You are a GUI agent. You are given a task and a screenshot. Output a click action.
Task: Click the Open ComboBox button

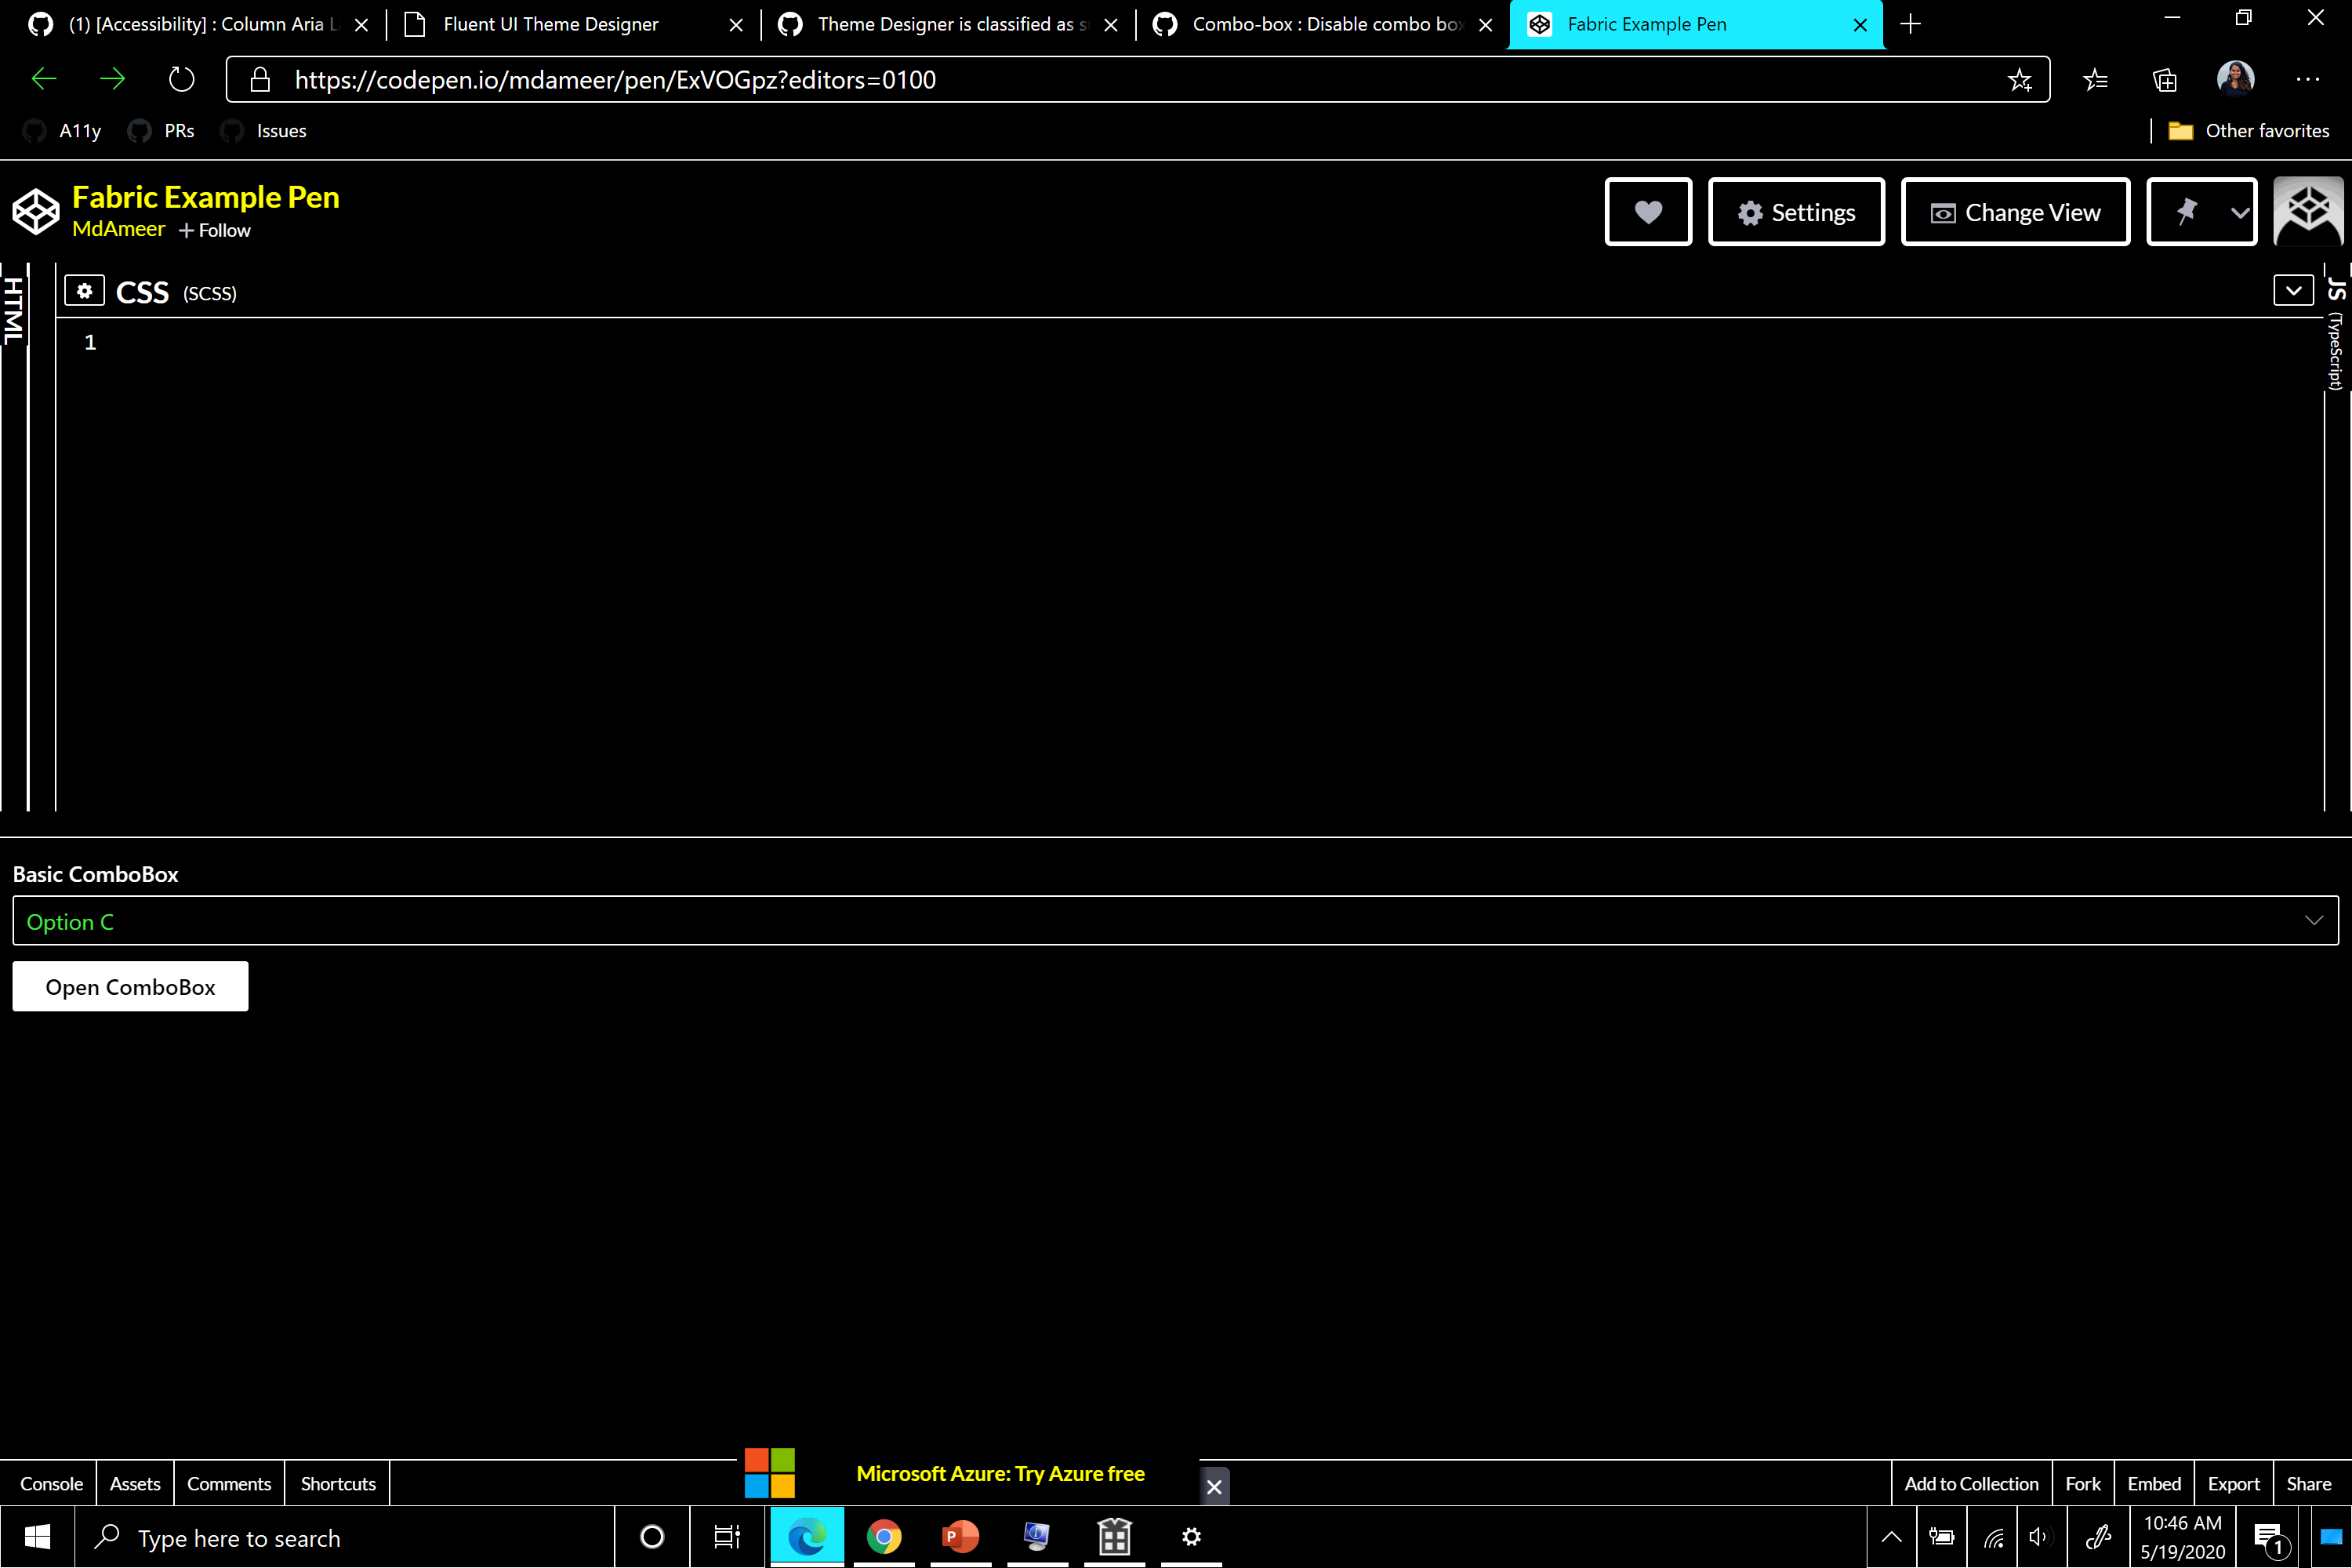click(130, 986)
